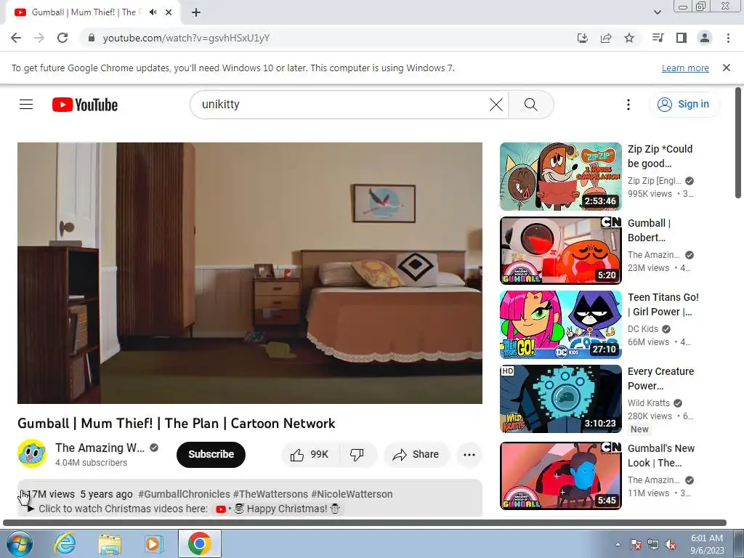This screenshot has width=744, height=558.
Task: Open the tray volume speaker icon
Action: (x=671, y=544)
